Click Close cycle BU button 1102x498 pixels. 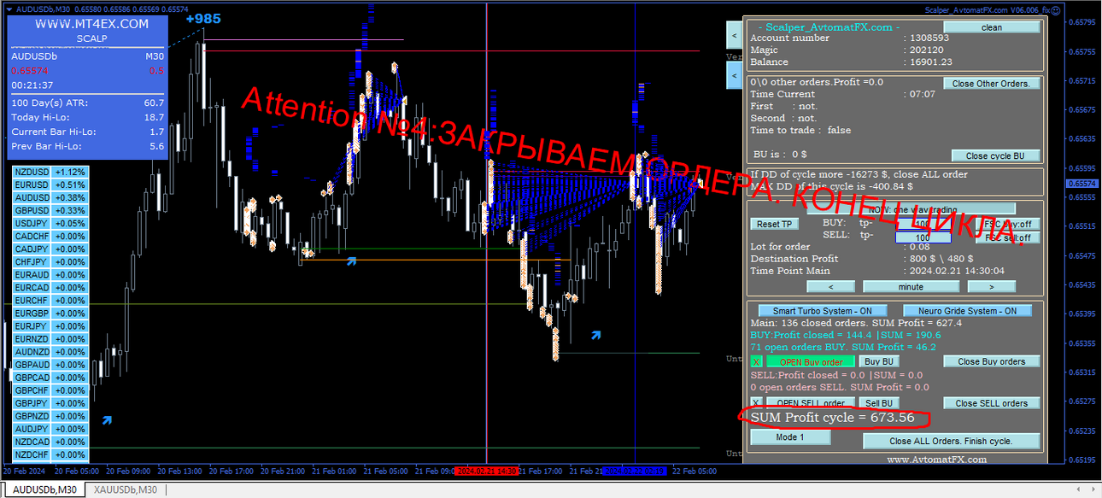tap(995, 156)
